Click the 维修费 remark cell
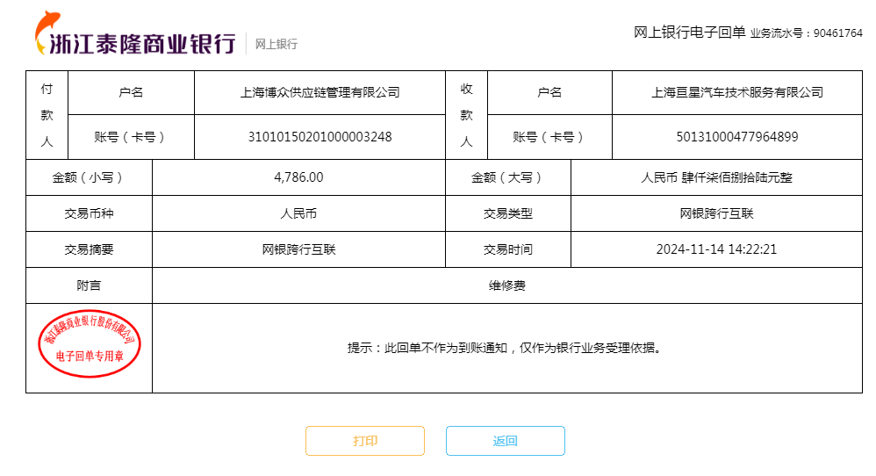The image size is (876, 476). (507, 285)
